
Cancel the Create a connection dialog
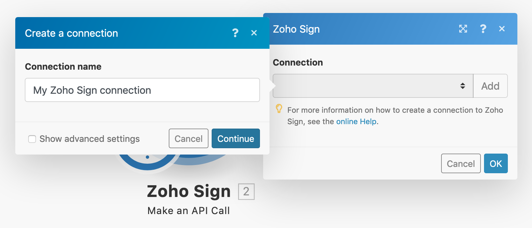188,138
